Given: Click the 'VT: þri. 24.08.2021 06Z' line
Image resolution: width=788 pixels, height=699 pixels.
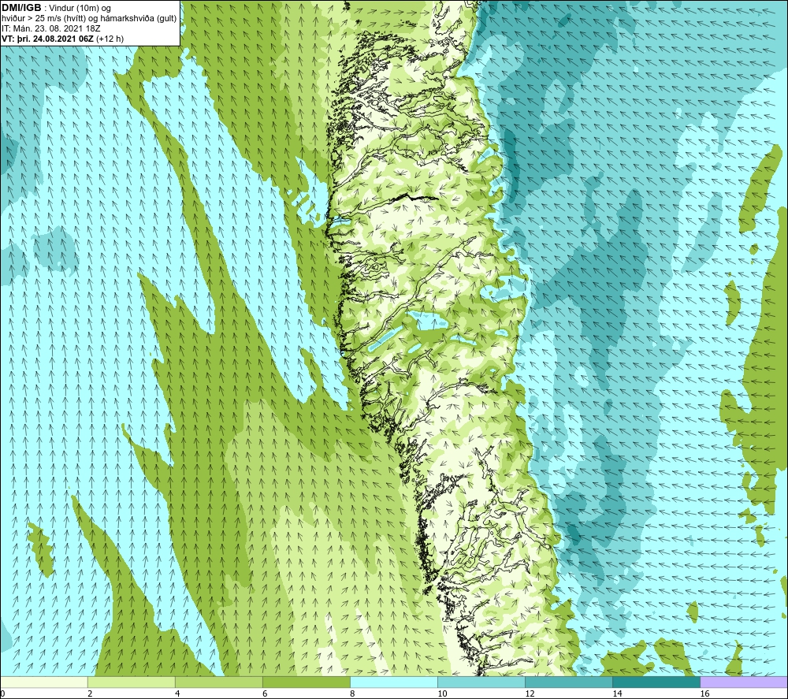Looking at the screenshot, I should (x=47, y=39).
